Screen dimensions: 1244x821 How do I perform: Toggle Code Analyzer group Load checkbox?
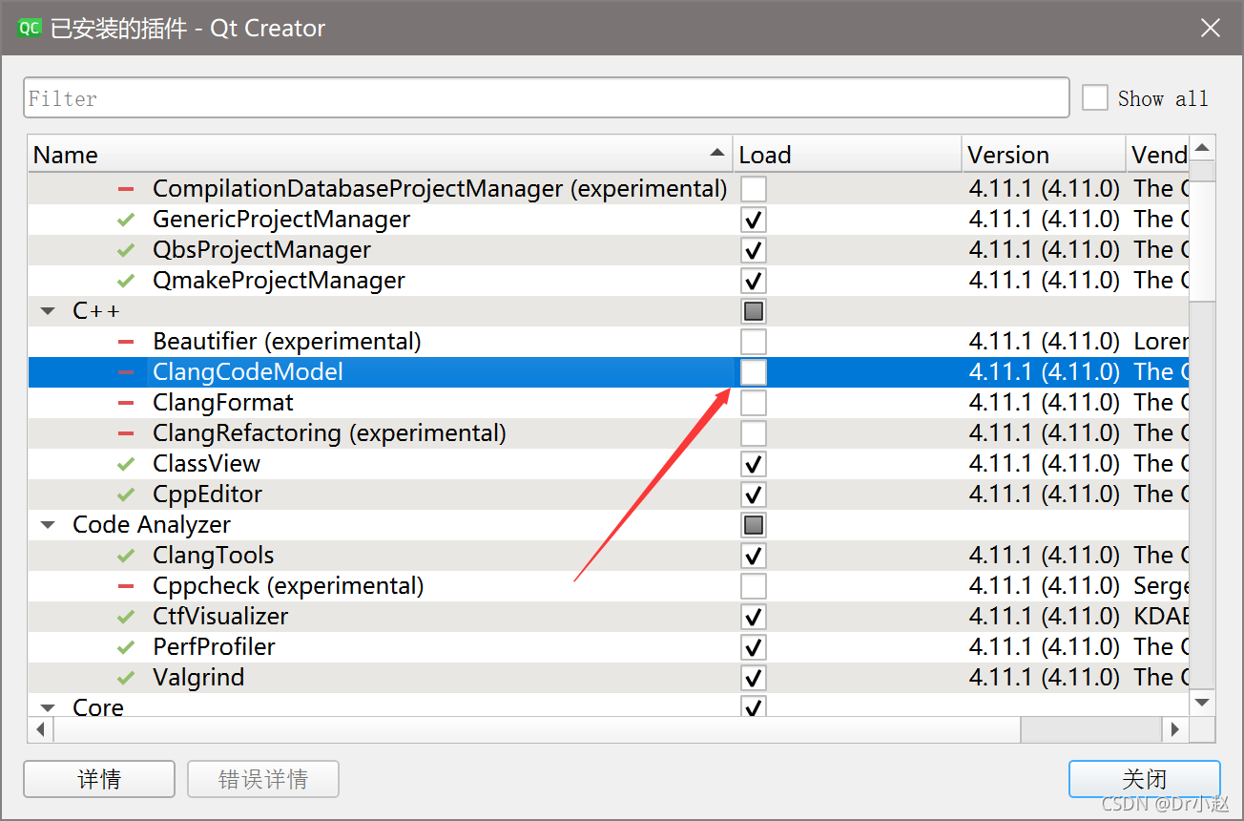(x=754, y=525)
